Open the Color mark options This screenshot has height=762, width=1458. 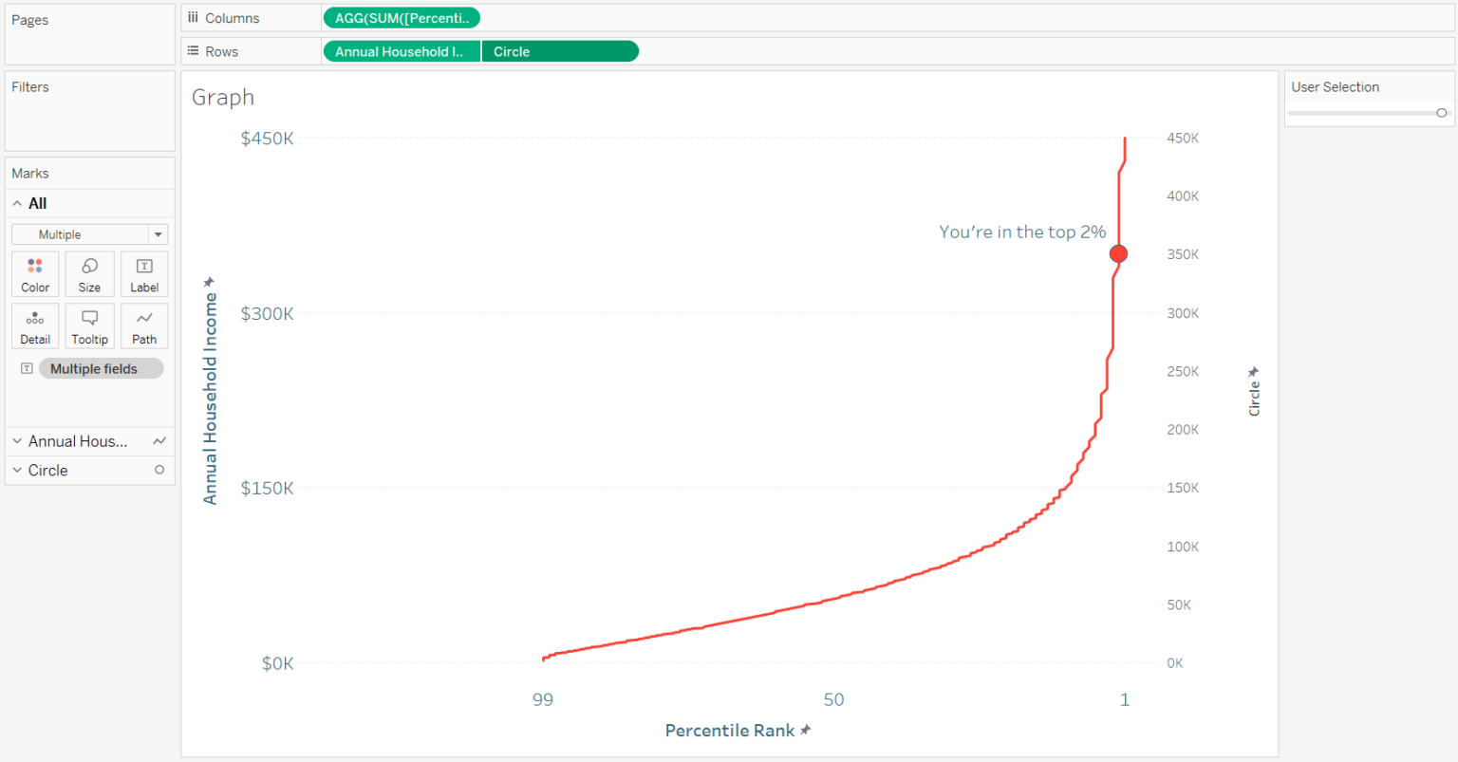pos(34,274)
